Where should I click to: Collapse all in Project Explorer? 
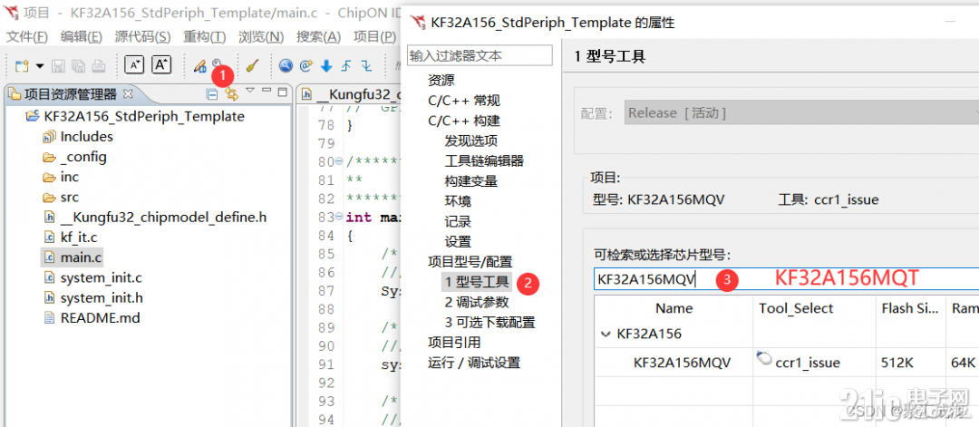click(x=212, y=94)
